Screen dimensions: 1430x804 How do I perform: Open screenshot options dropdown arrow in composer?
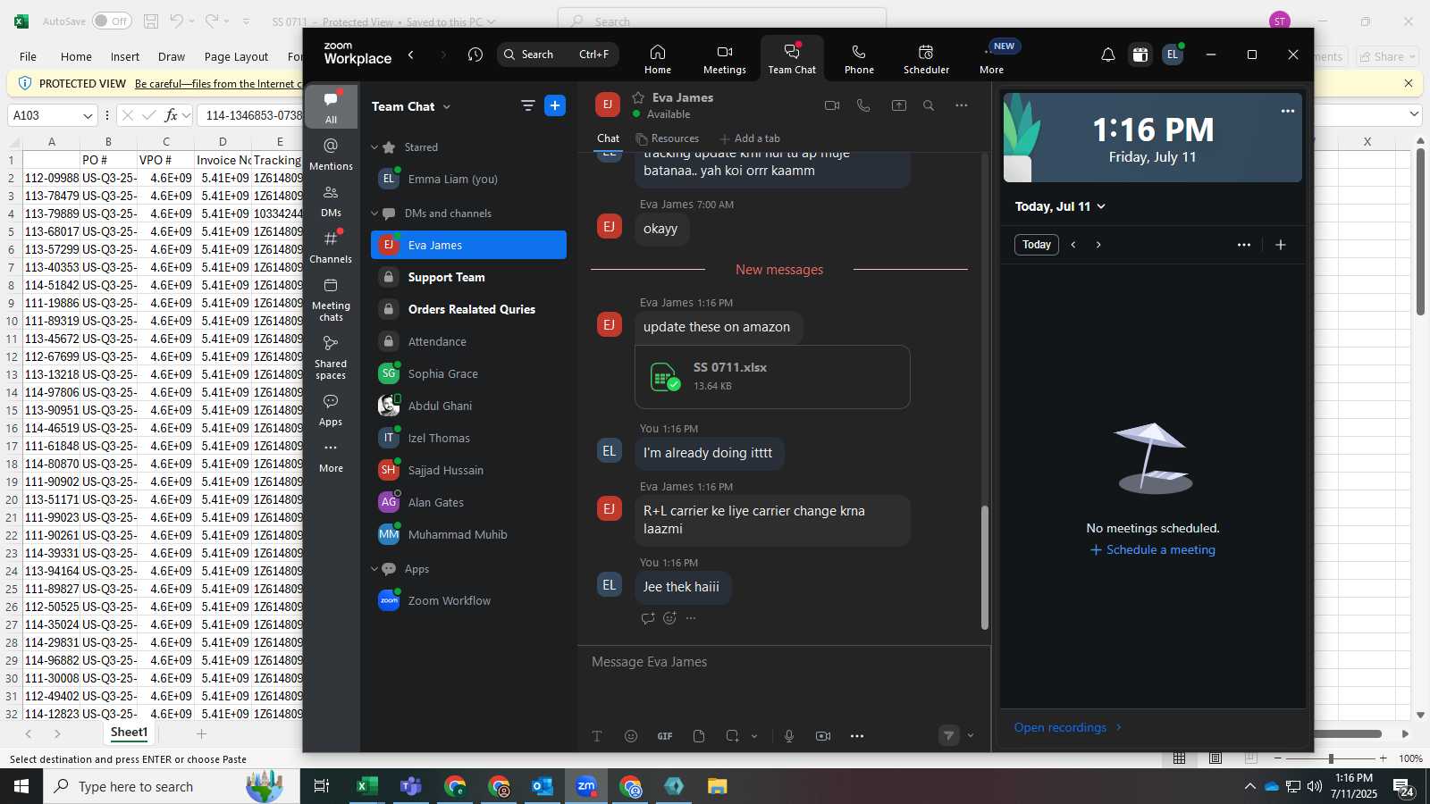pyautogui.click(x=754, y=736)
